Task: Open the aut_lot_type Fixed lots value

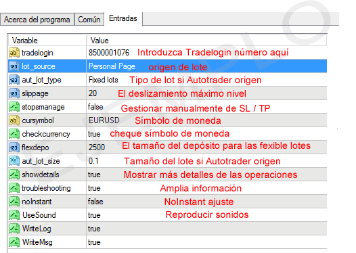Action: (x=104, y=80)
